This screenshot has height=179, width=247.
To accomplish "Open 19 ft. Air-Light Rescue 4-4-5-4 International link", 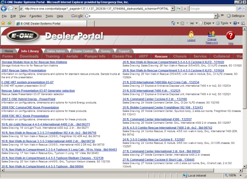I will tap(46, 124).
